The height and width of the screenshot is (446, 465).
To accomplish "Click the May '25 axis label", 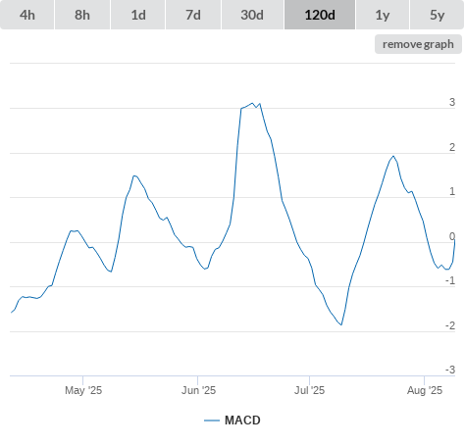I will tap(83, 390).
